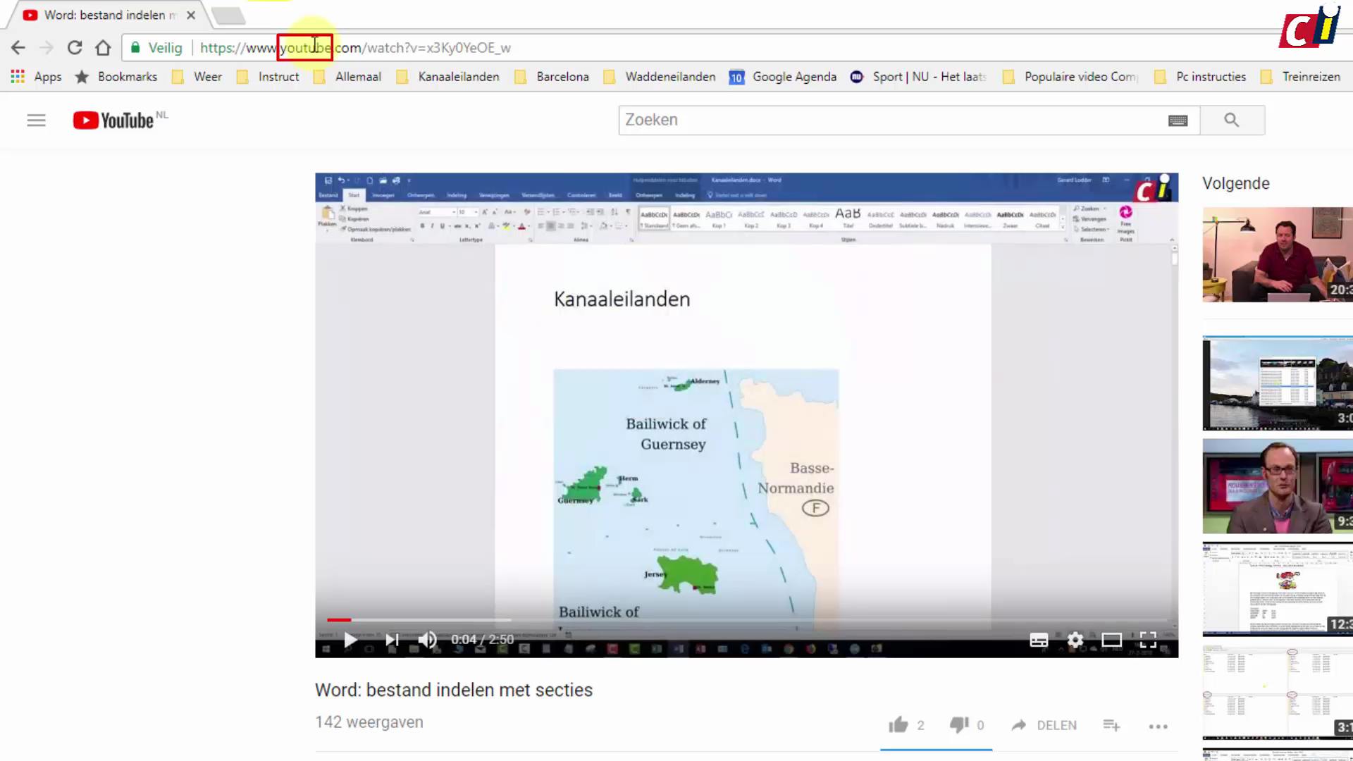Image resolution: width=1353 pixels, height=761 pixels.
Task: Close the Word: bestand indelen tab
Action: pos(191,15)
